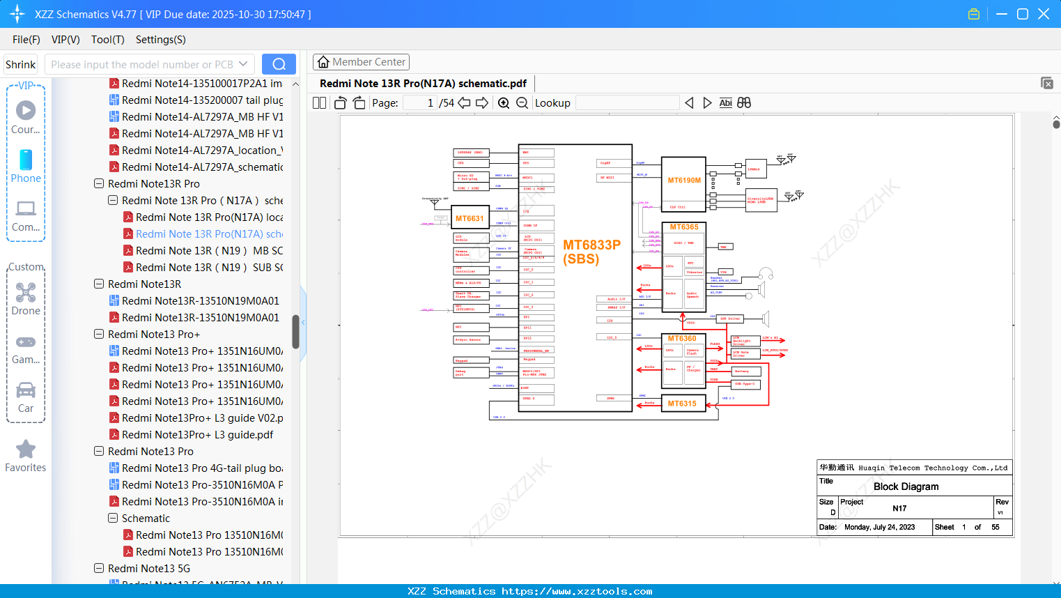Activate the zoom-in magnifier on the PDF toolbar
This screenshot has width=1061, height=598.
click(x=503, y=102)
